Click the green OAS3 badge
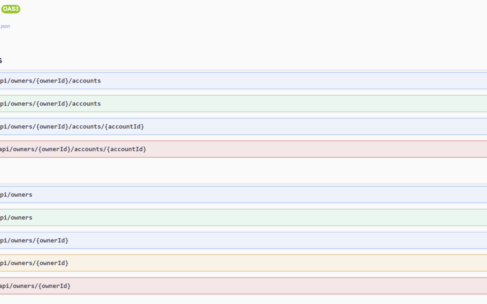487x304 pixels. (11, 9)
